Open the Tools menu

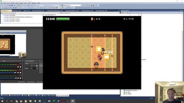29,3
